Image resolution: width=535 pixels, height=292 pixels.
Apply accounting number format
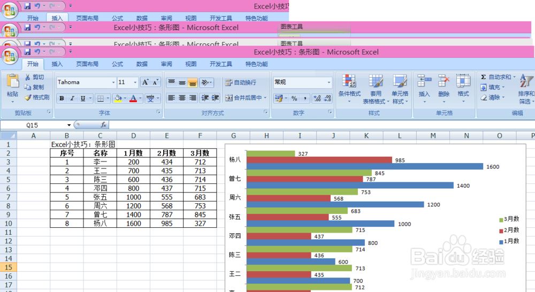coord(278,98)
